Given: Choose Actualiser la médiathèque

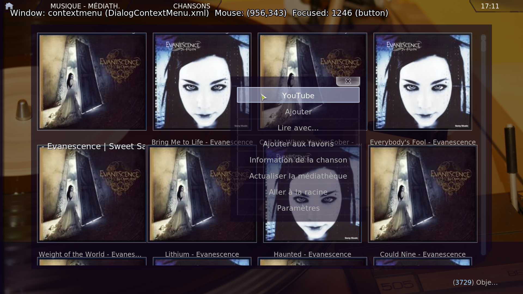Looking at the screenshot, I should pyautogui.click(x=298, y=176).
